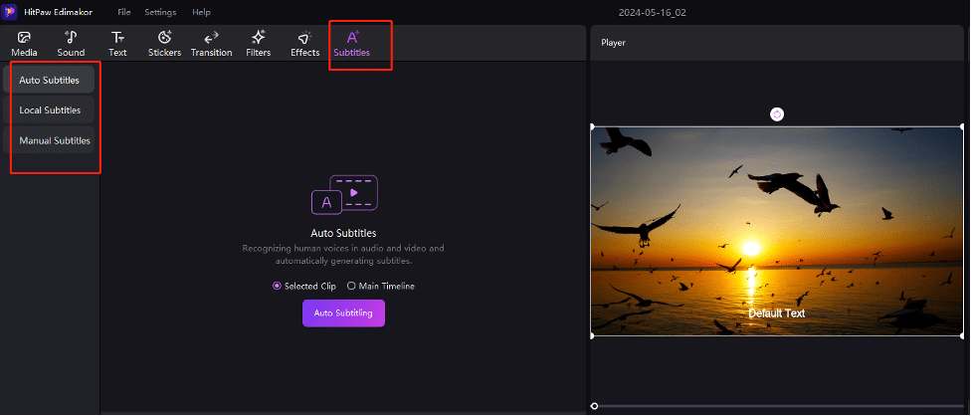The height and width of the screenshot is (416, 972).
Task: Select the Default Text overlay in player
Action: click(x=776, y=313)
